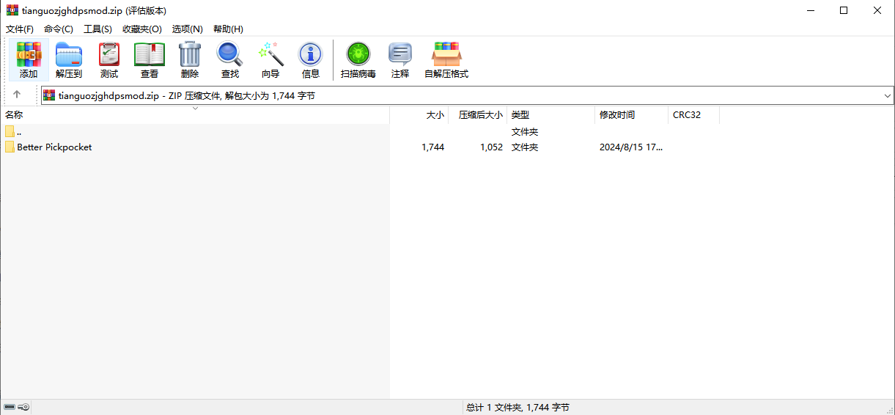This screenshot has width=895, height=415.
Task: Launch the 向导 (Wizard) wand icon
Action: 270,60
